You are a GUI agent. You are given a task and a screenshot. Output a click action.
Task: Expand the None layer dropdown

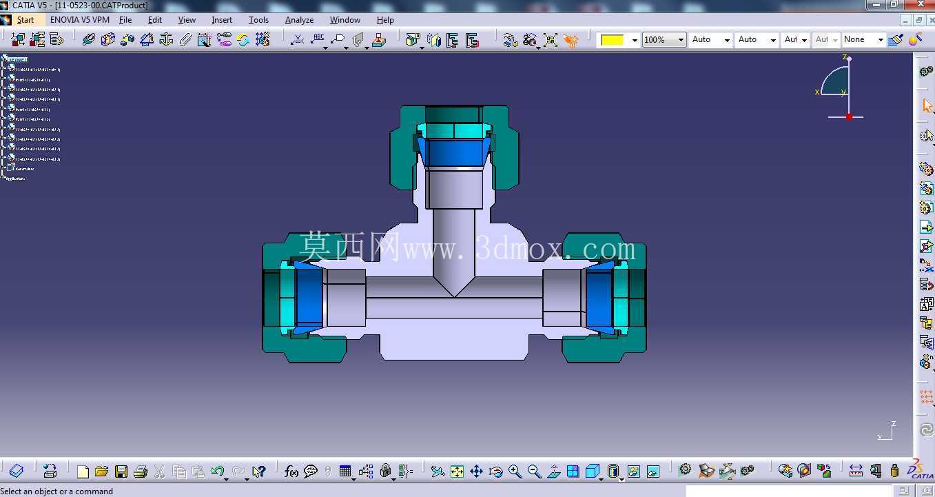(x=863, y=40)
